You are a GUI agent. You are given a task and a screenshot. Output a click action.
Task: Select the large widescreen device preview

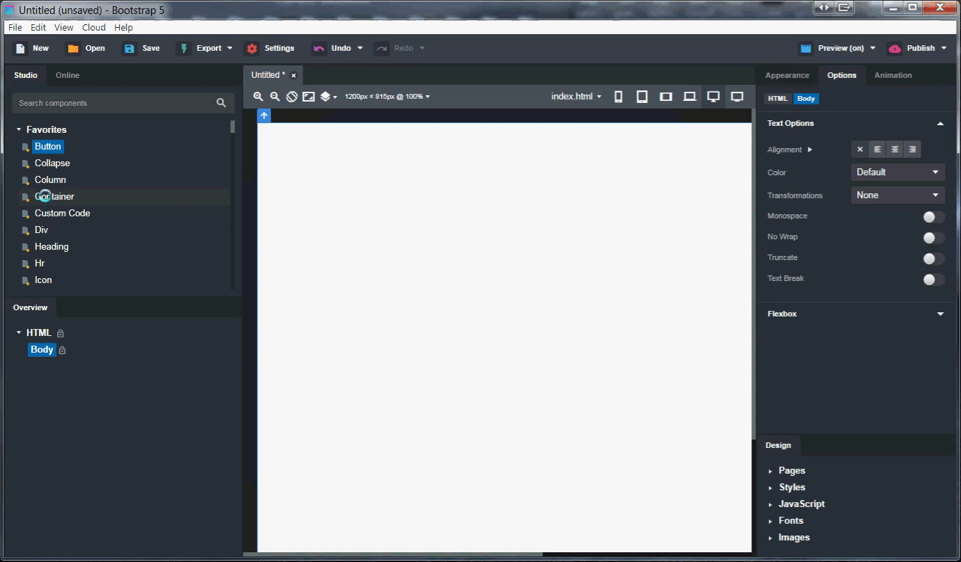[x=737, y=97]
